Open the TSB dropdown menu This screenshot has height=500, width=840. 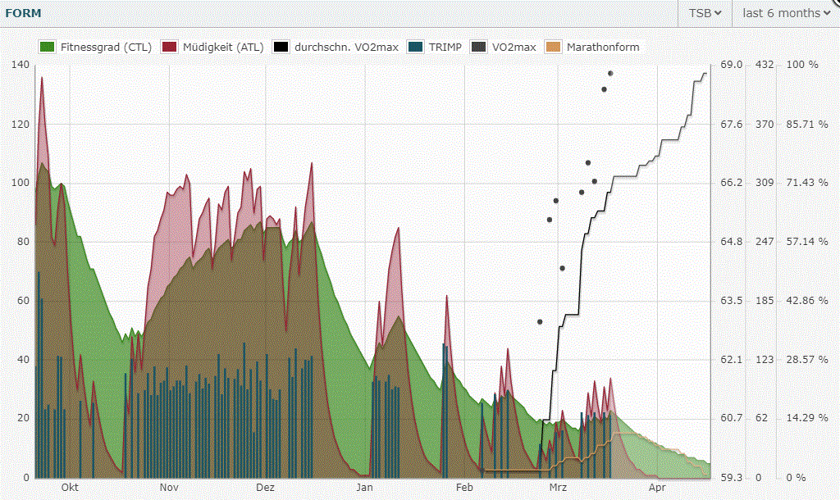[x=705, y=13]
